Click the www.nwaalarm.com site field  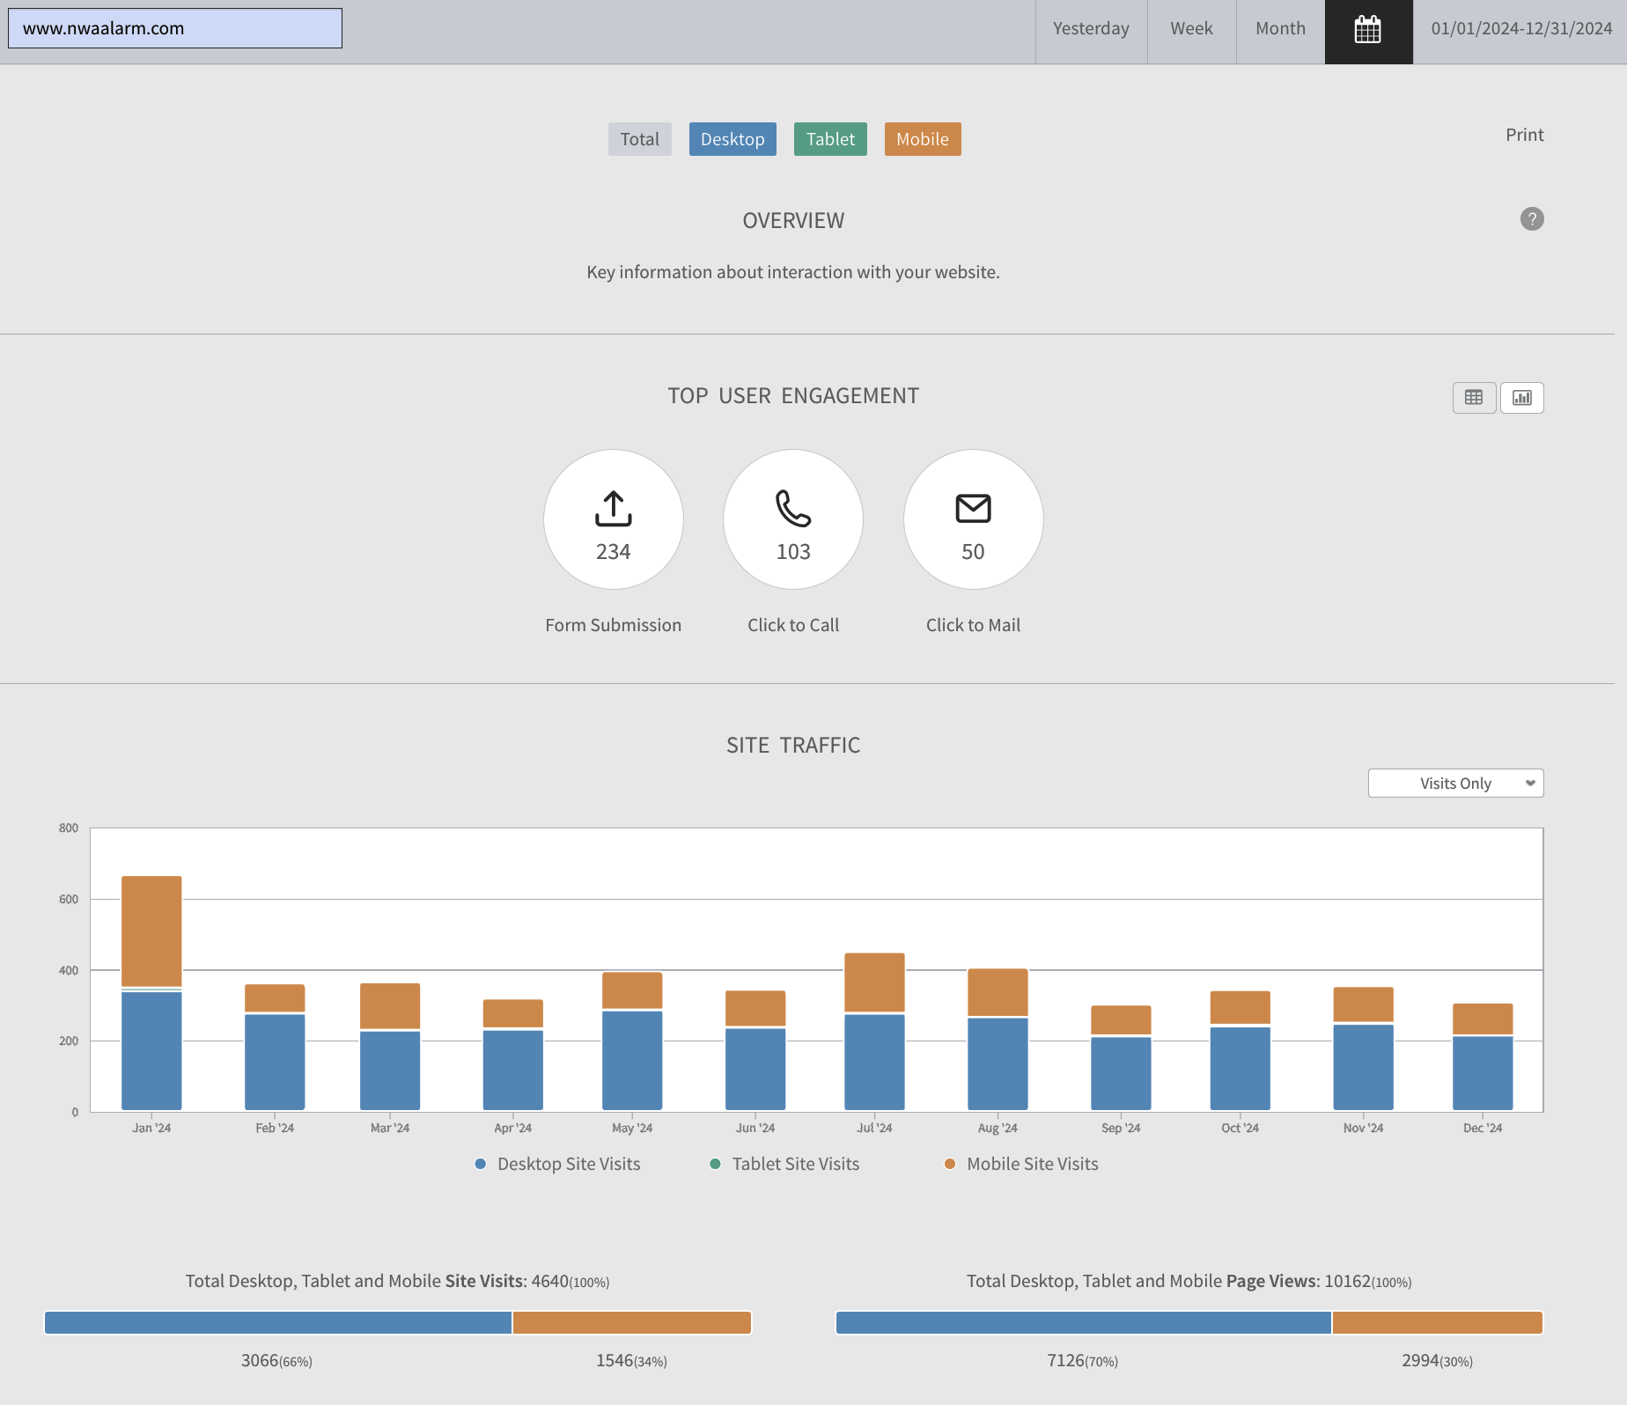[x=175, y=28]
